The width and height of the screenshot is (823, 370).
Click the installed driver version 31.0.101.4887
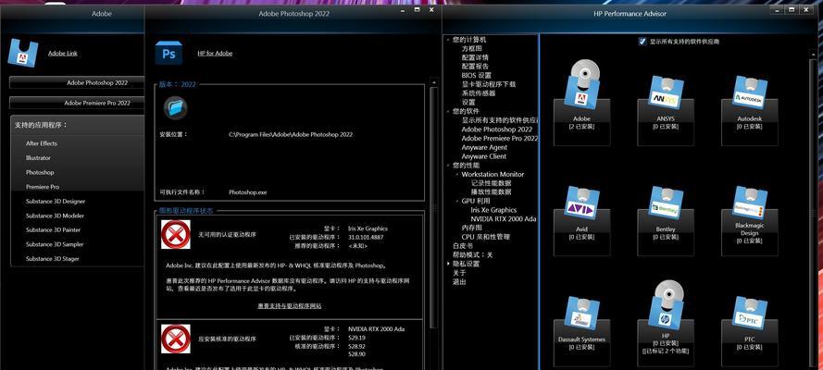366,238
